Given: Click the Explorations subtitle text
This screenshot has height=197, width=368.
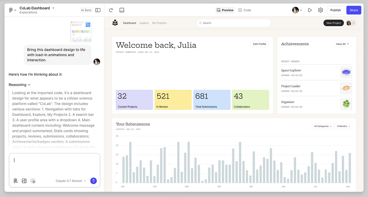Looking at the screenshot, I should tap(28, 13).
